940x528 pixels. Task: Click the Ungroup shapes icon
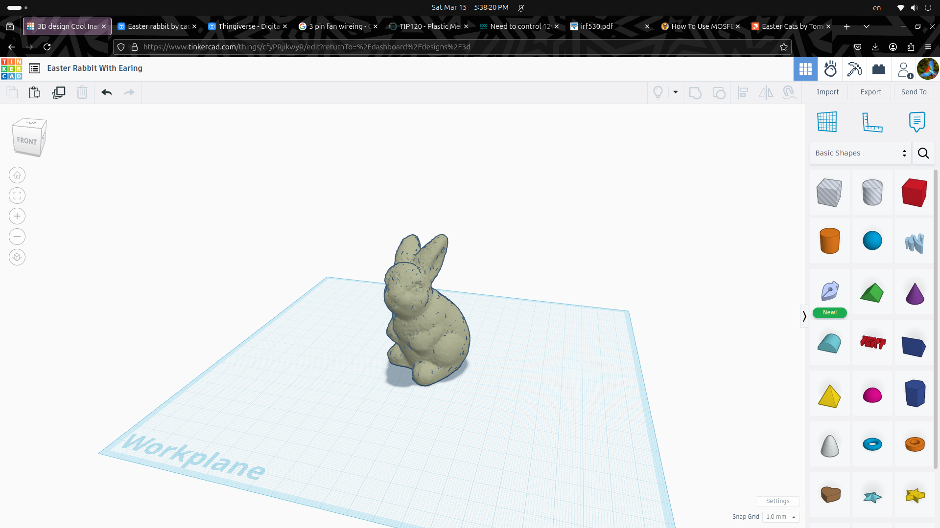(x=719, y=92)
